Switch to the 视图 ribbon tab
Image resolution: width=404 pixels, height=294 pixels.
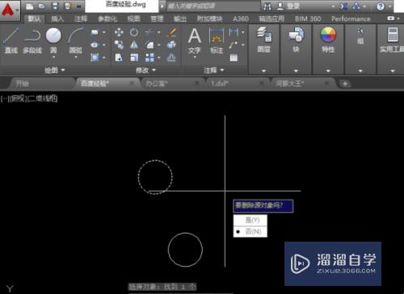click(134, 19)
